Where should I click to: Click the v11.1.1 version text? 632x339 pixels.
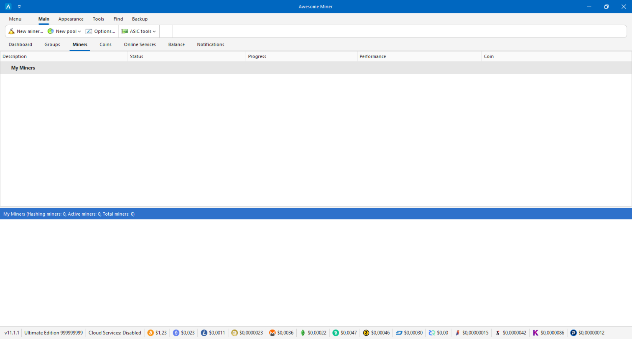click(x=12, y=333)
